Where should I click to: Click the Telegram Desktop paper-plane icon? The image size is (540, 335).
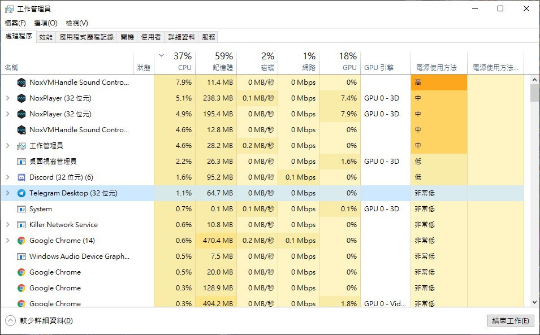21,193
